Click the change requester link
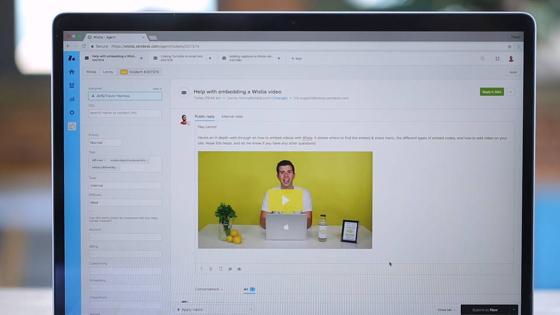Viewport: 560px width, 315px height. pyautogui.click(x=279, y=98)
